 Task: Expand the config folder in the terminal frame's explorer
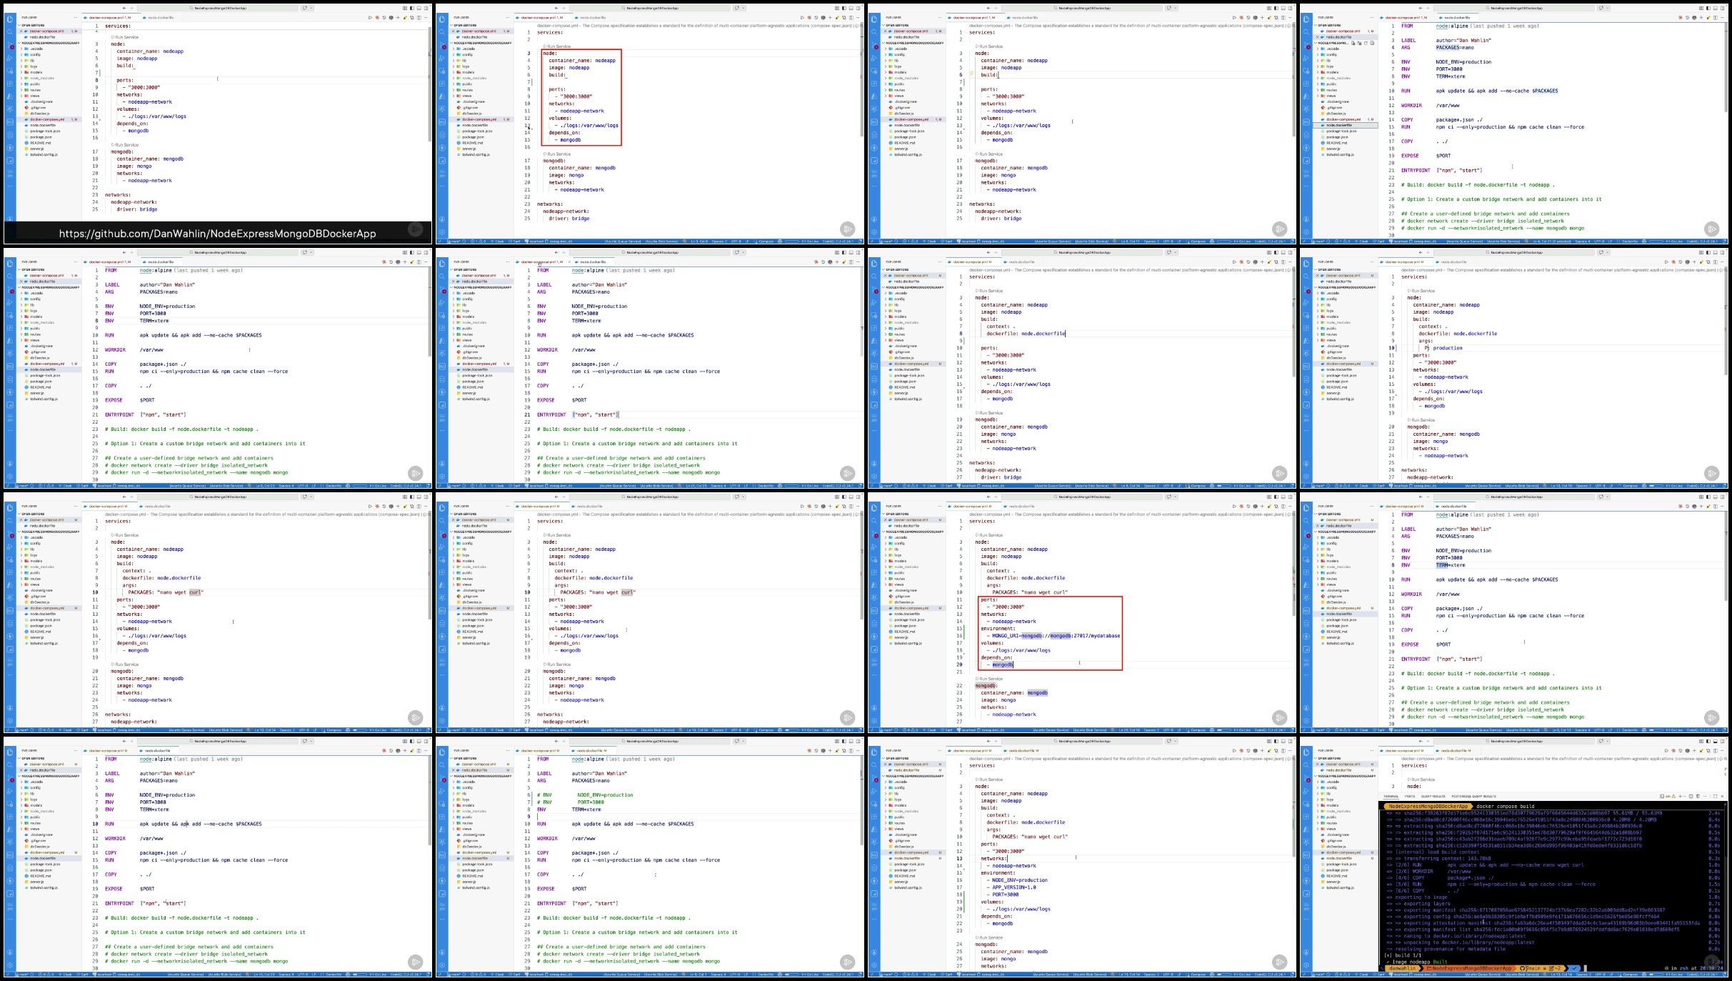coord(1331,787)
